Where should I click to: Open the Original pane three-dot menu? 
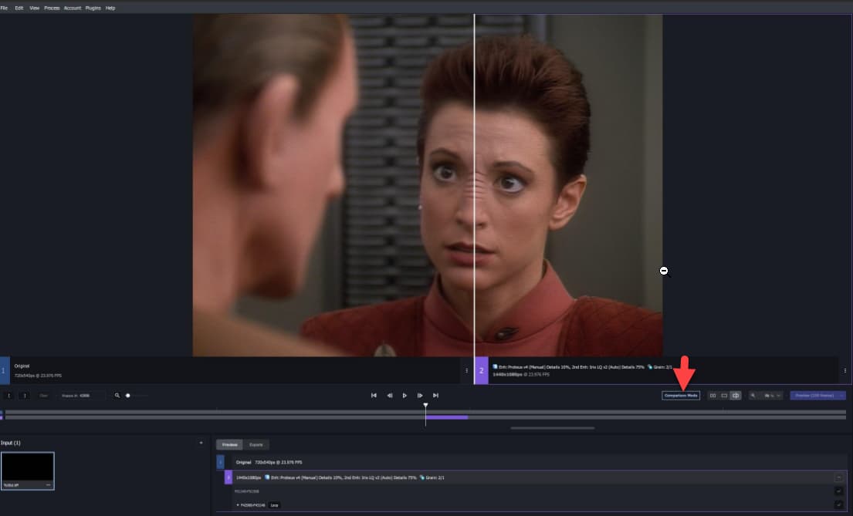pyautogui.click(x=466, y=370)
